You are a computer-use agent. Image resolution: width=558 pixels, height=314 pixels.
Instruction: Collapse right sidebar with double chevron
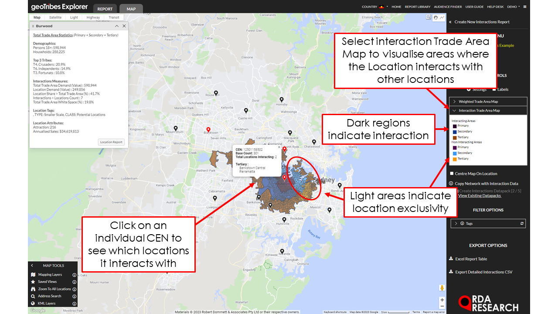tap(450, 22)
